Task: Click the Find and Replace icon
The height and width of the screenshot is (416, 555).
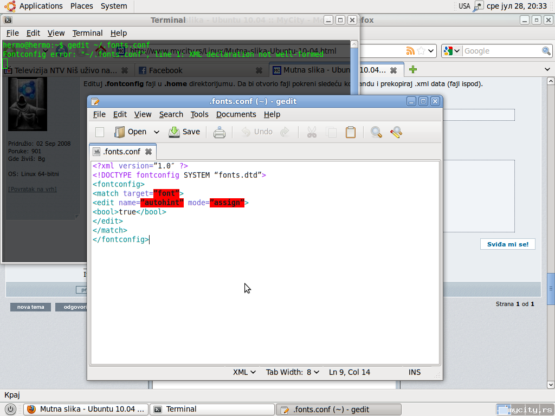Action: [396, 132]
